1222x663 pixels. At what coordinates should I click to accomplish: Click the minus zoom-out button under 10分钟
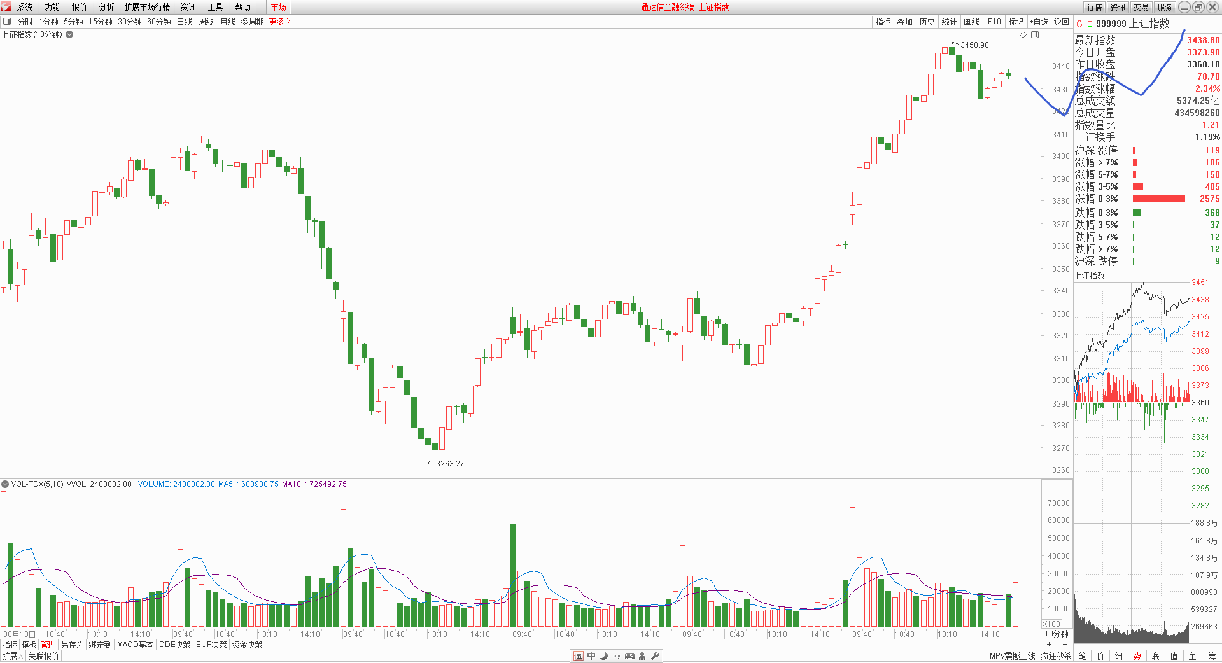point(1065,645)
